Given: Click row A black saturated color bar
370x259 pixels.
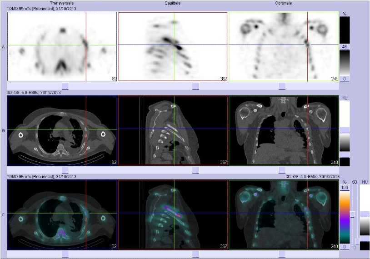Looking at the screenshot, I should click(x=345, y=30).
